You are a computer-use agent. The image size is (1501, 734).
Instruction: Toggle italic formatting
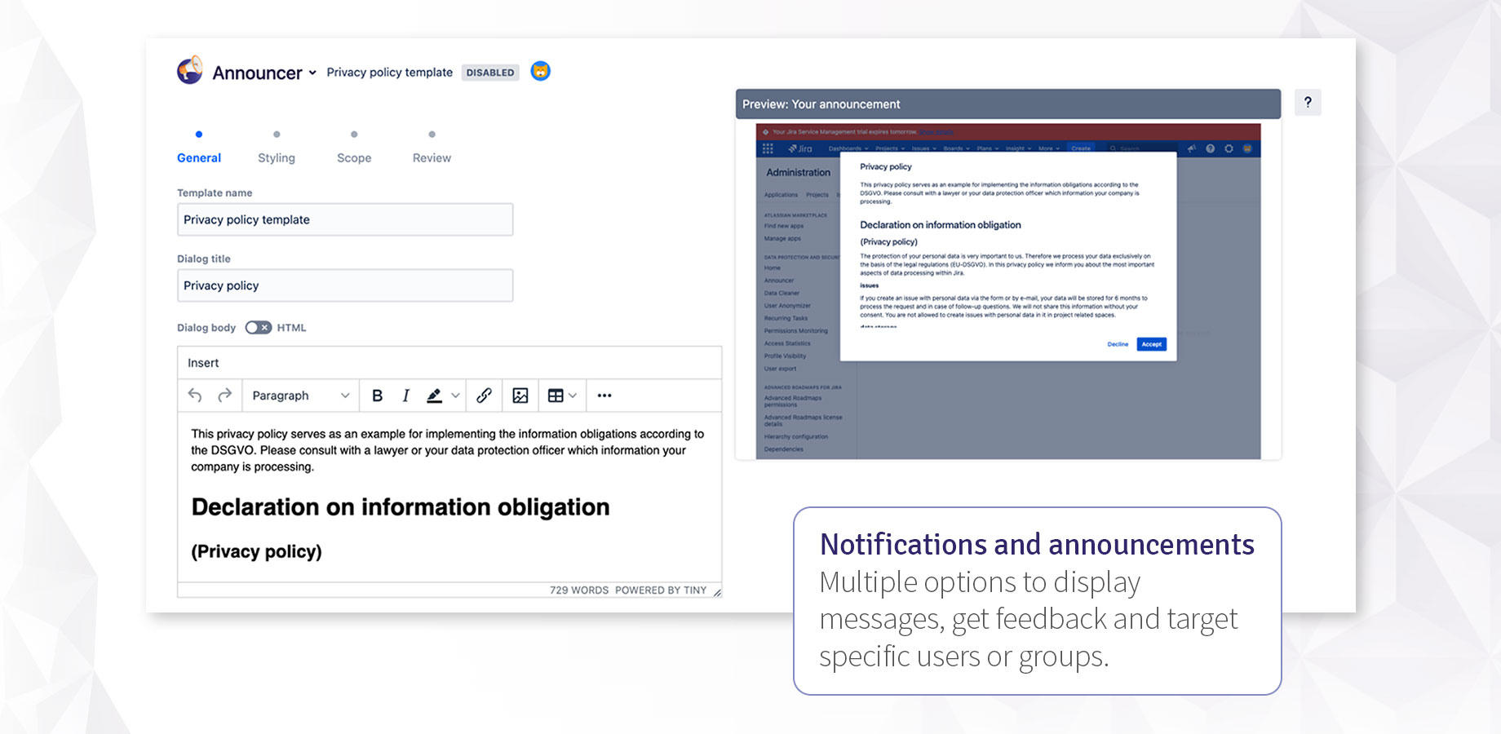pos(405,396)
